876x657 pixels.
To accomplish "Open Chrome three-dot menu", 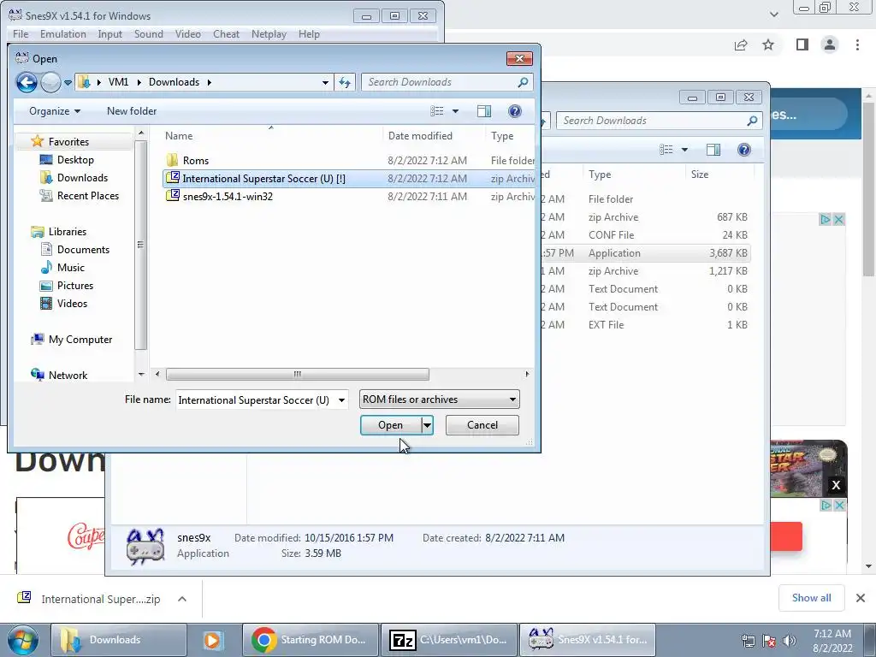I will 857,44.
